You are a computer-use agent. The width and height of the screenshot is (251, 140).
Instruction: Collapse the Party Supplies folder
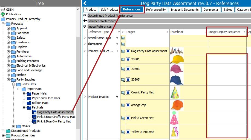[8, 79]
